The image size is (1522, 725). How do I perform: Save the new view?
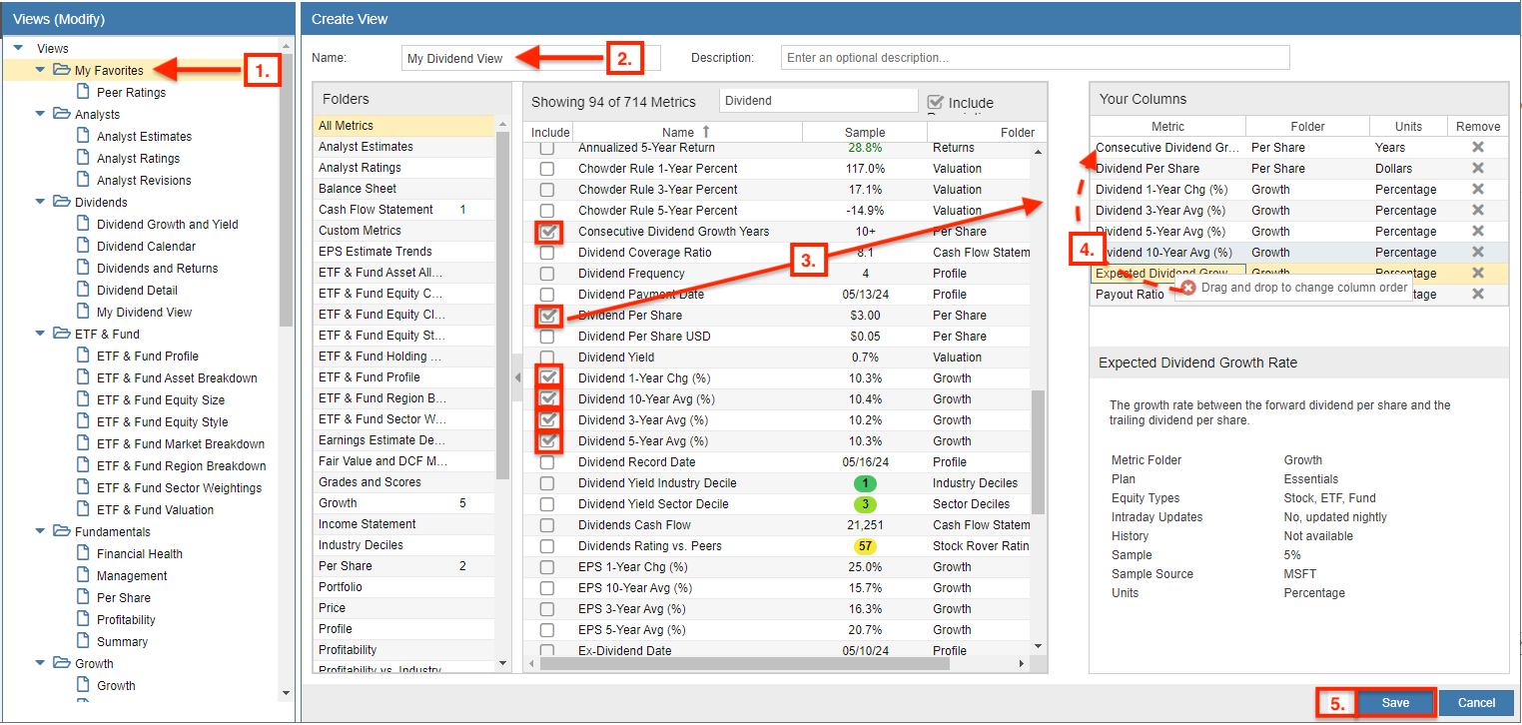coord(1395,703)
